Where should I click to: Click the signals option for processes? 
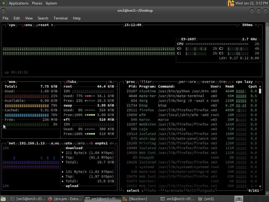point(208,190)
